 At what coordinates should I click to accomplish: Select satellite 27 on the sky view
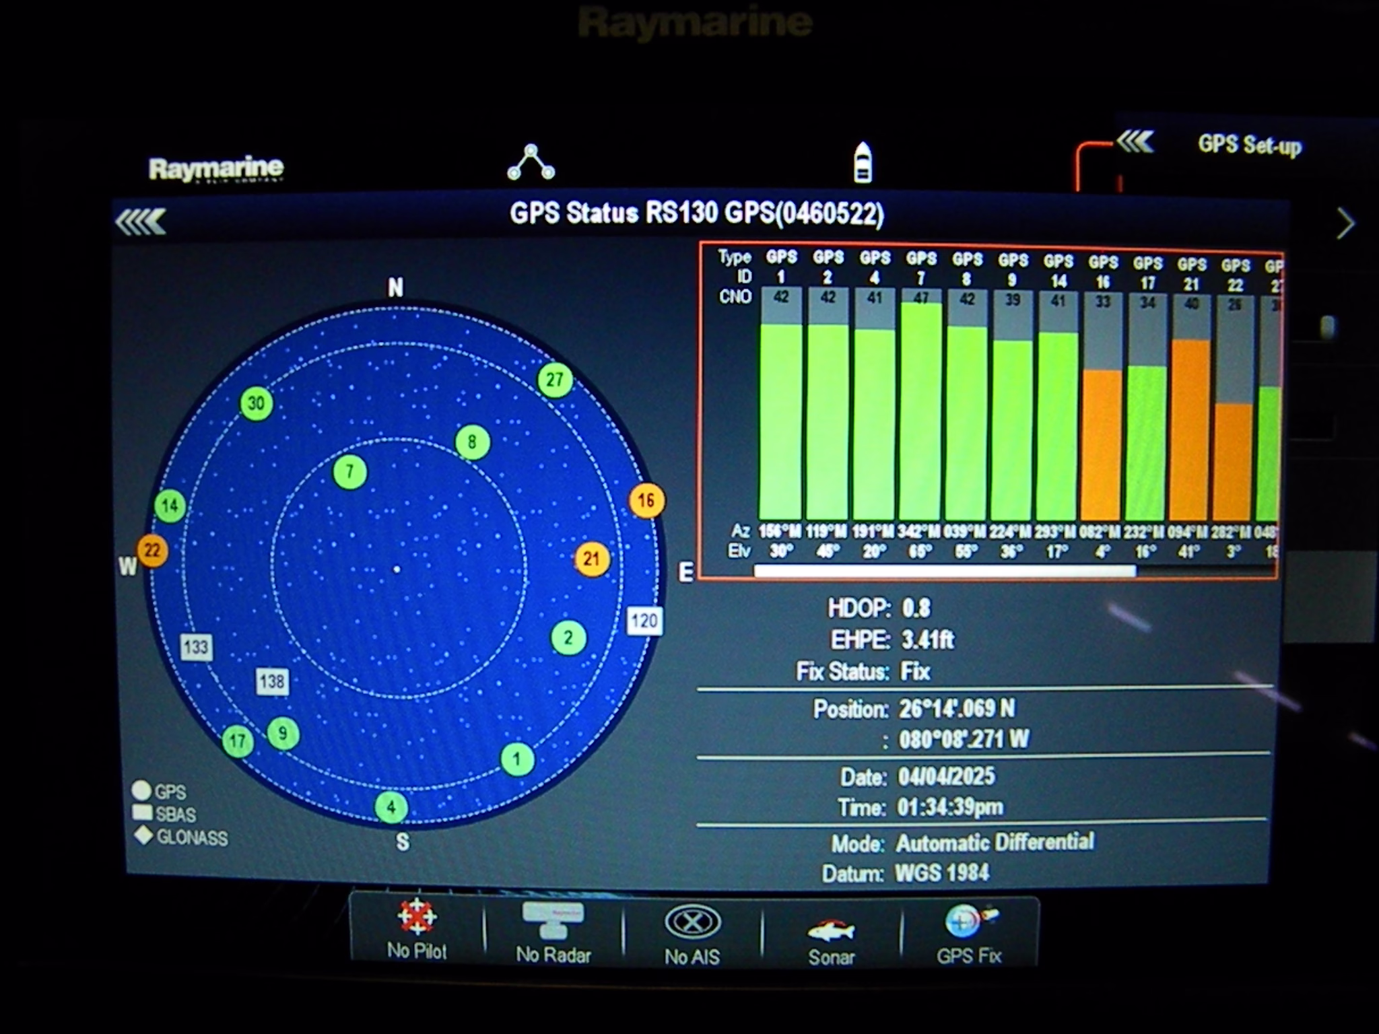(x=555, y=380)
